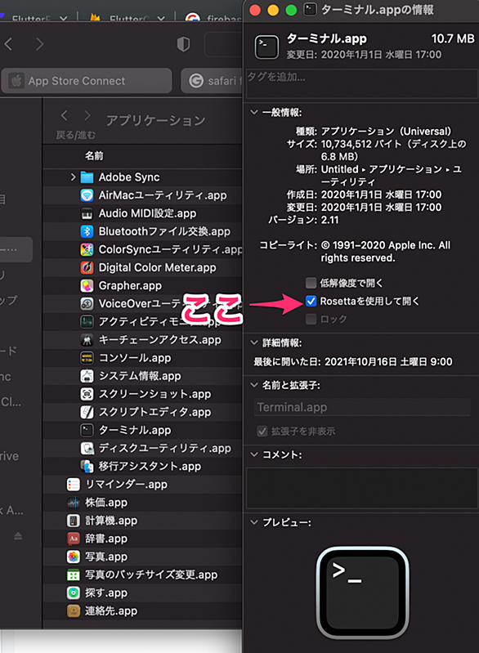
Task: Click the Terminal.app name field
Action: (x=362, y=407)
